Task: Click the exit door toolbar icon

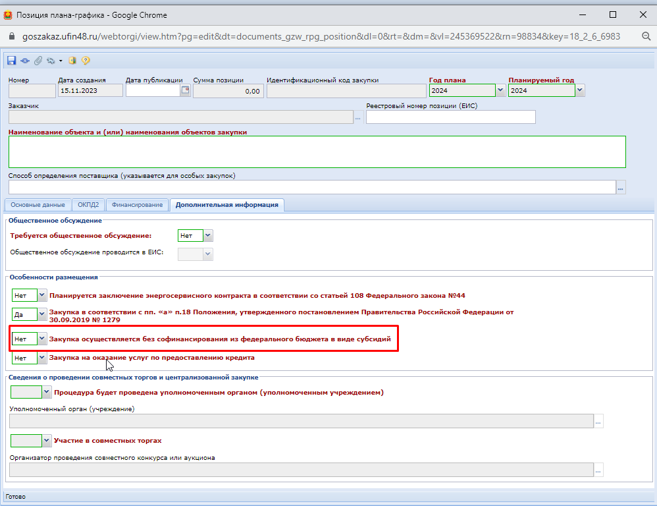Action: [x=72, y=61]
